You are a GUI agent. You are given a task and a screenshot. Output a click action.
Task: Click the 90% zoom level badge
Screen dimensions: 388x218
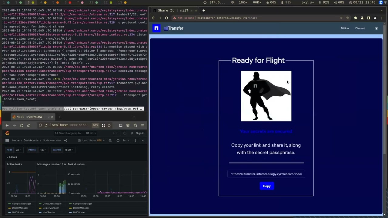95,125
